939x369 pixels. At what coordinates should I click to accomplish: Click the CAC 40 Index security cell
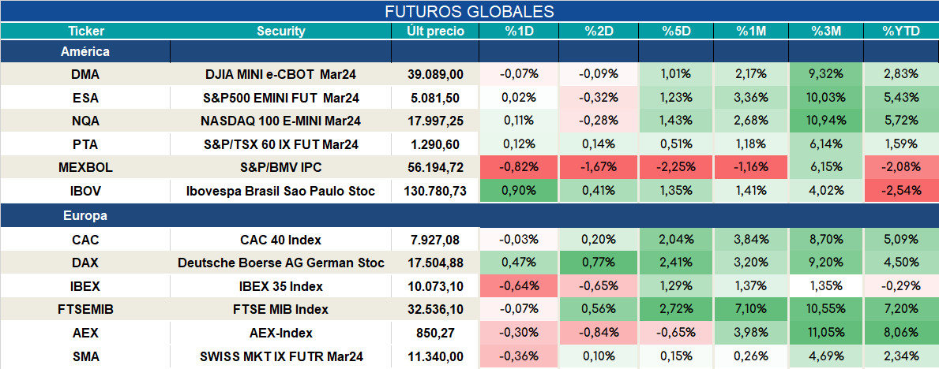click(280, 240)
